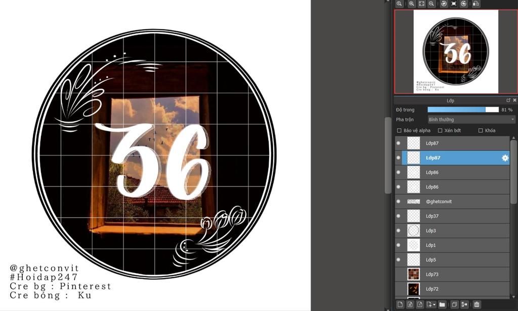The image size is (518, 311).
Task: Duplicate the current layer
Action: click(x=454, y=304)
